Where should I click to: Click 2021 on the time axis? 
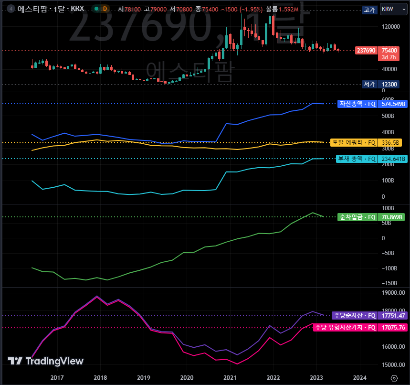pyautogui.click(x=230, y=378)
